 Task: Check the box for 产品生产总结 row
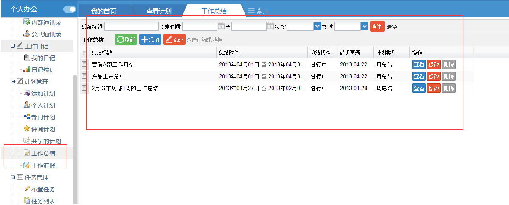[85, 76]
